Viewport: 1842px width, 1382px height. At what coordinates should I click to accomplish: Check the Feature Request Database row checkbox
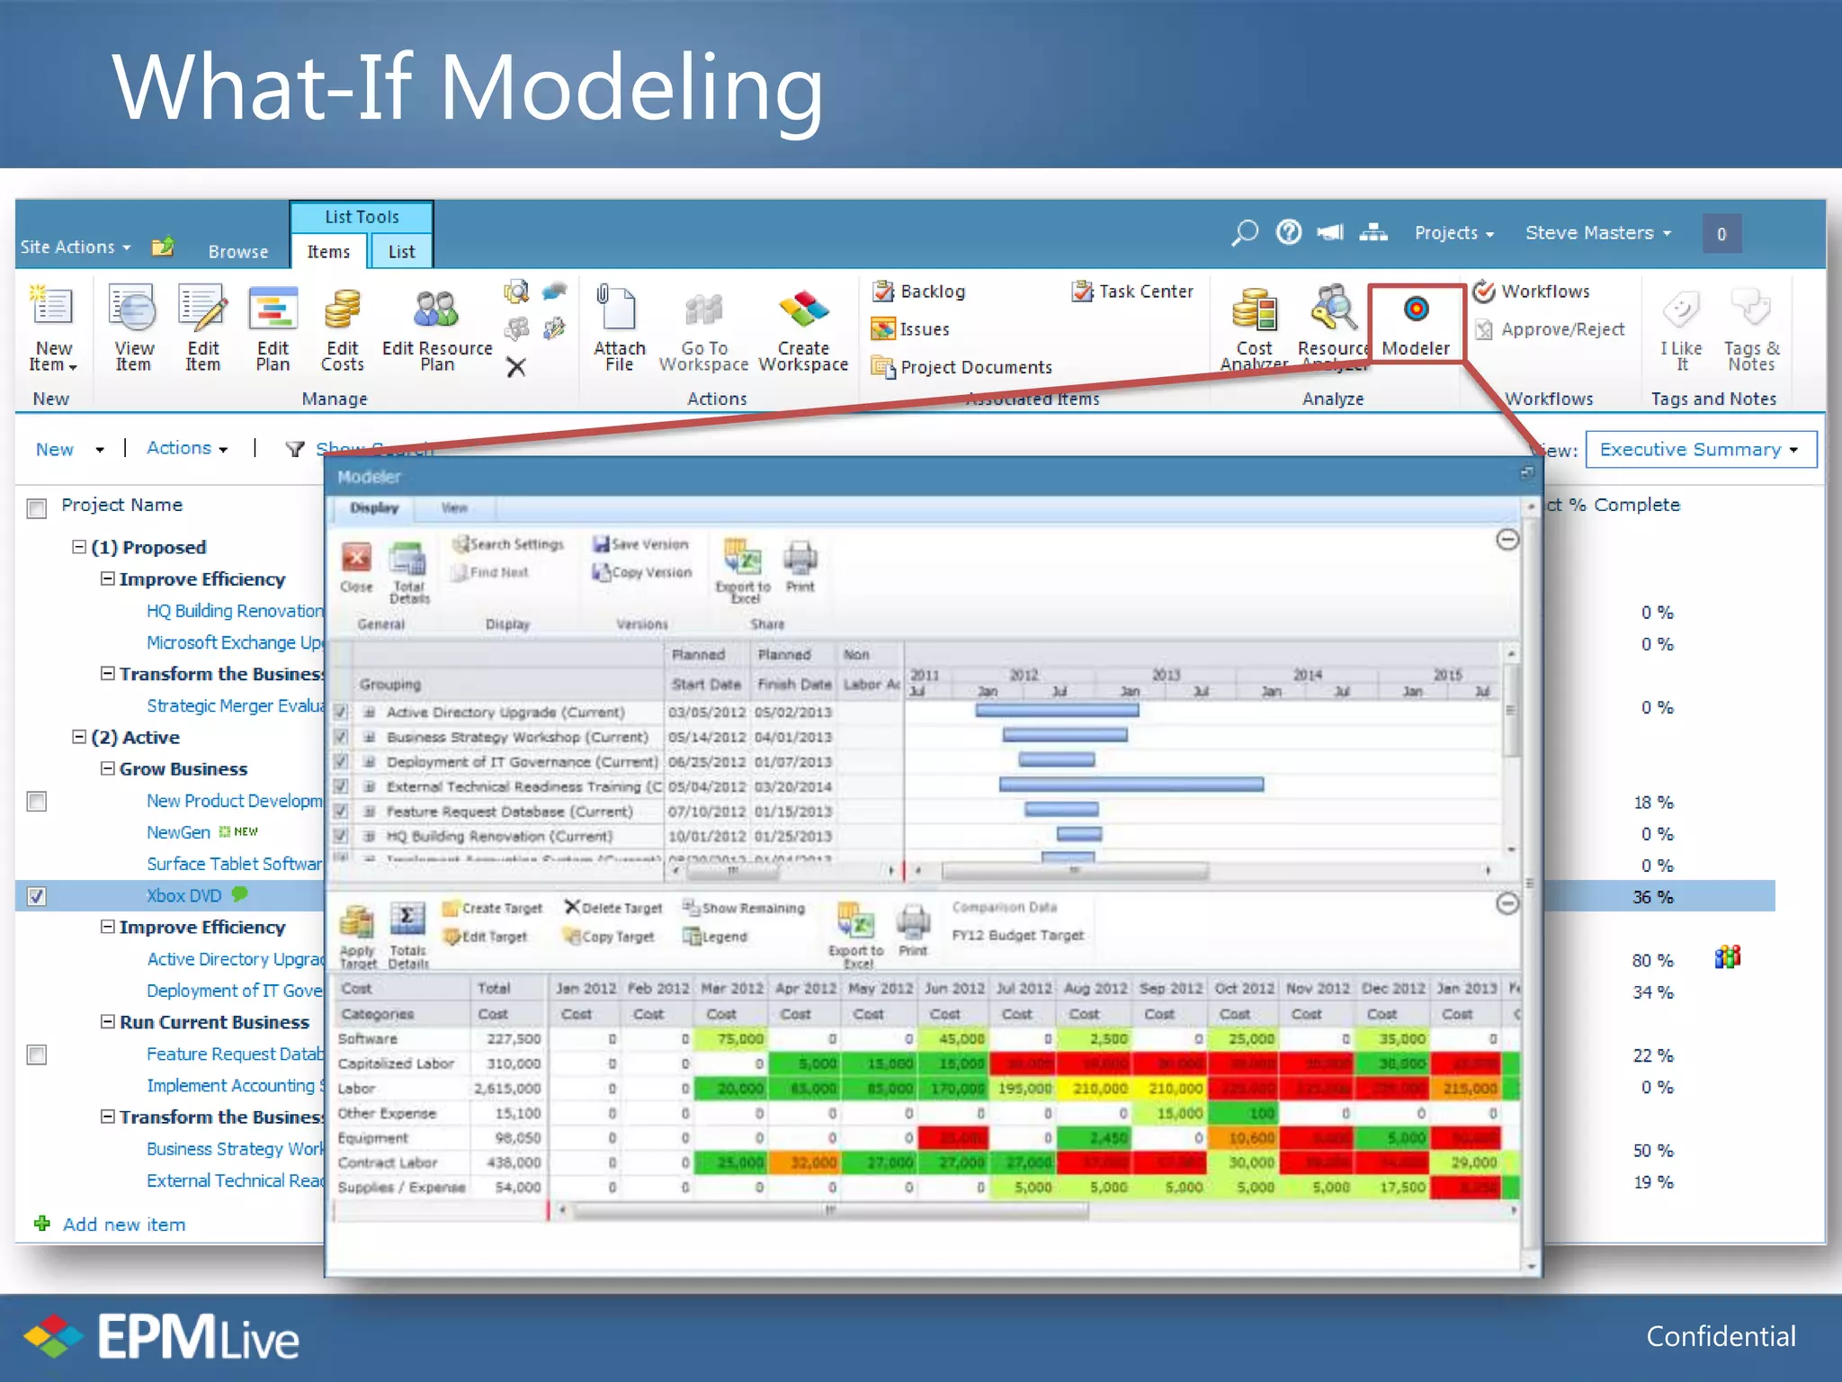[x=37, y=1054]
